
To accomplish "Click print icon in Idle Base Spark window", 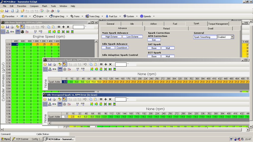I will tap(12, 27).
